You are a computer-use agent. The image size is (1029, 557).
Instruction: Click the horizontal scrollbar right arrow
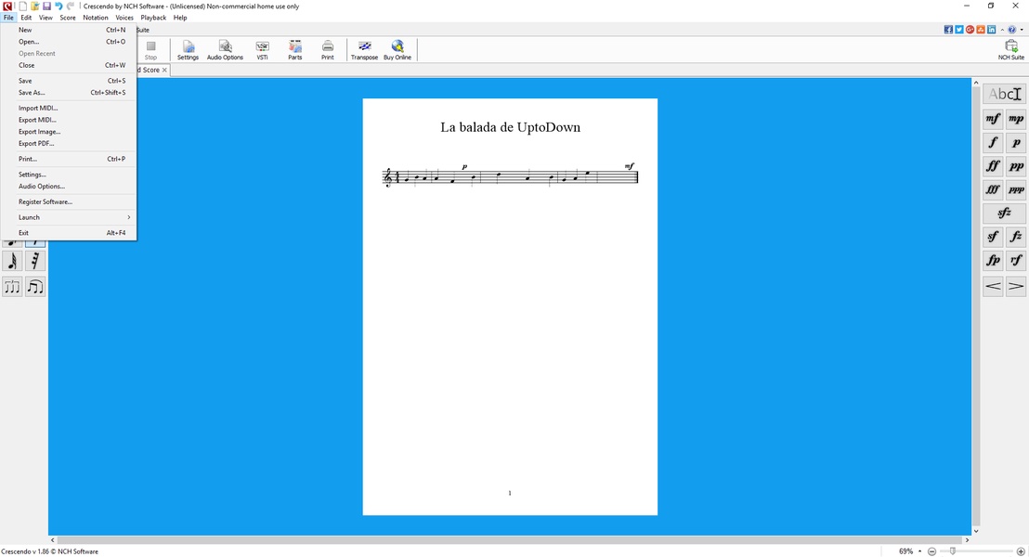pyautogui.click(x=967, y=540)
